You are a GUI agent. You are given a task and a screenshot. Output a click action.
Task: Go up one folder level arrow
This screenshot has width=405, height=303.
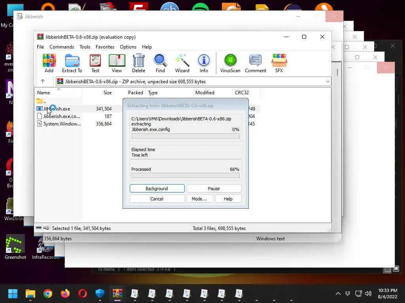click(x=43, y=81)
